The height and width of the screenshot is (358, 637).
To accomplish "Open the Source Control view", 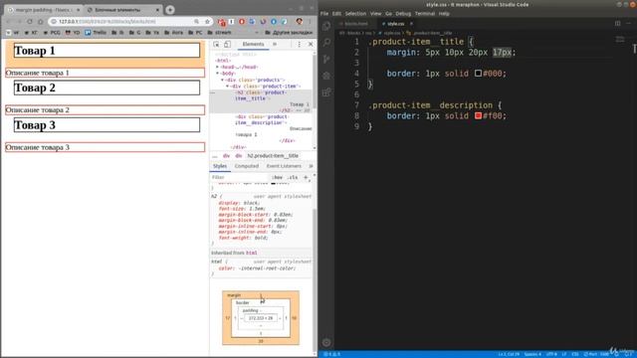I will click(x=326, y=59).
